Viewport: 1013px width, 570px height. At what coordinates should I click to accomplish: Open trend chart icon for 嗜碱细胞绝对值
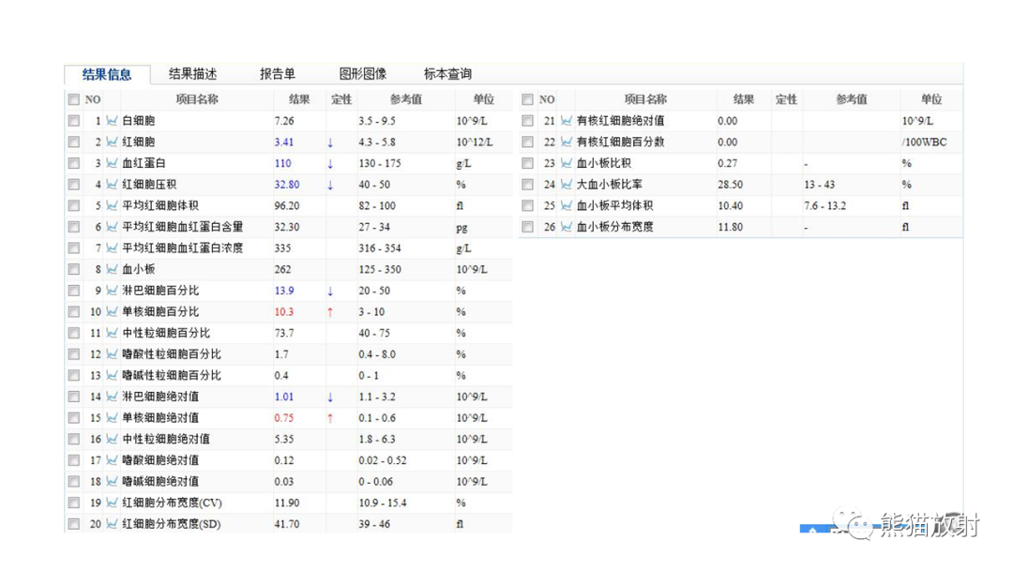point(112,482)
